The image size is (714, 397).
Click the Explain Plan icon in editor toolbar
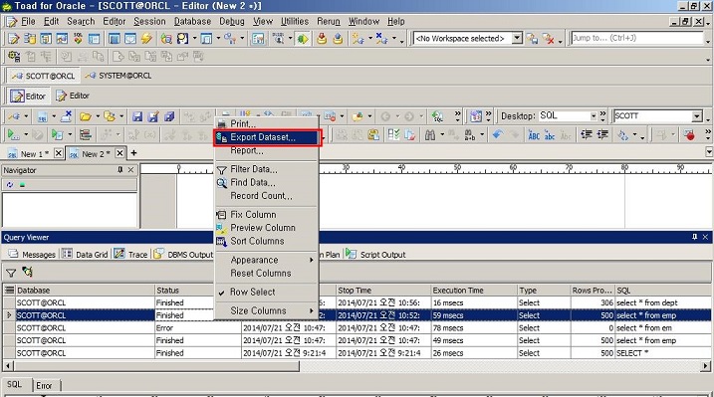click(x=86, y=134)
